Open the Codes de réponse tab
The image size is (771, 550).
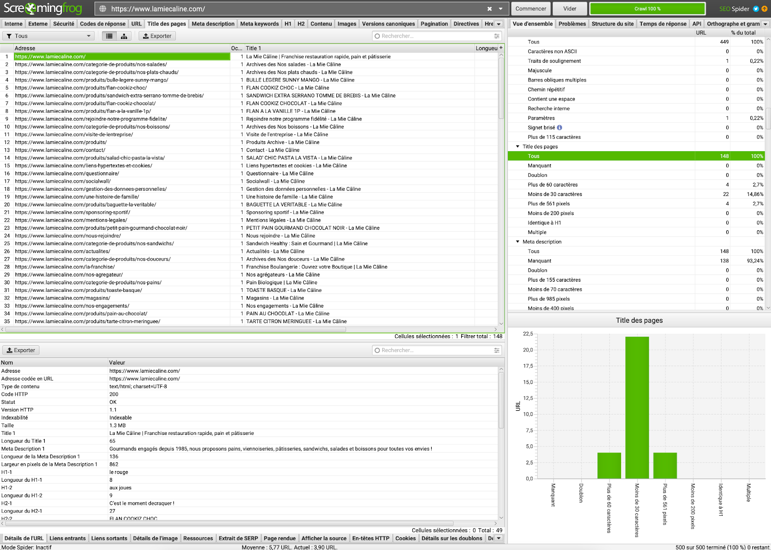103,24
